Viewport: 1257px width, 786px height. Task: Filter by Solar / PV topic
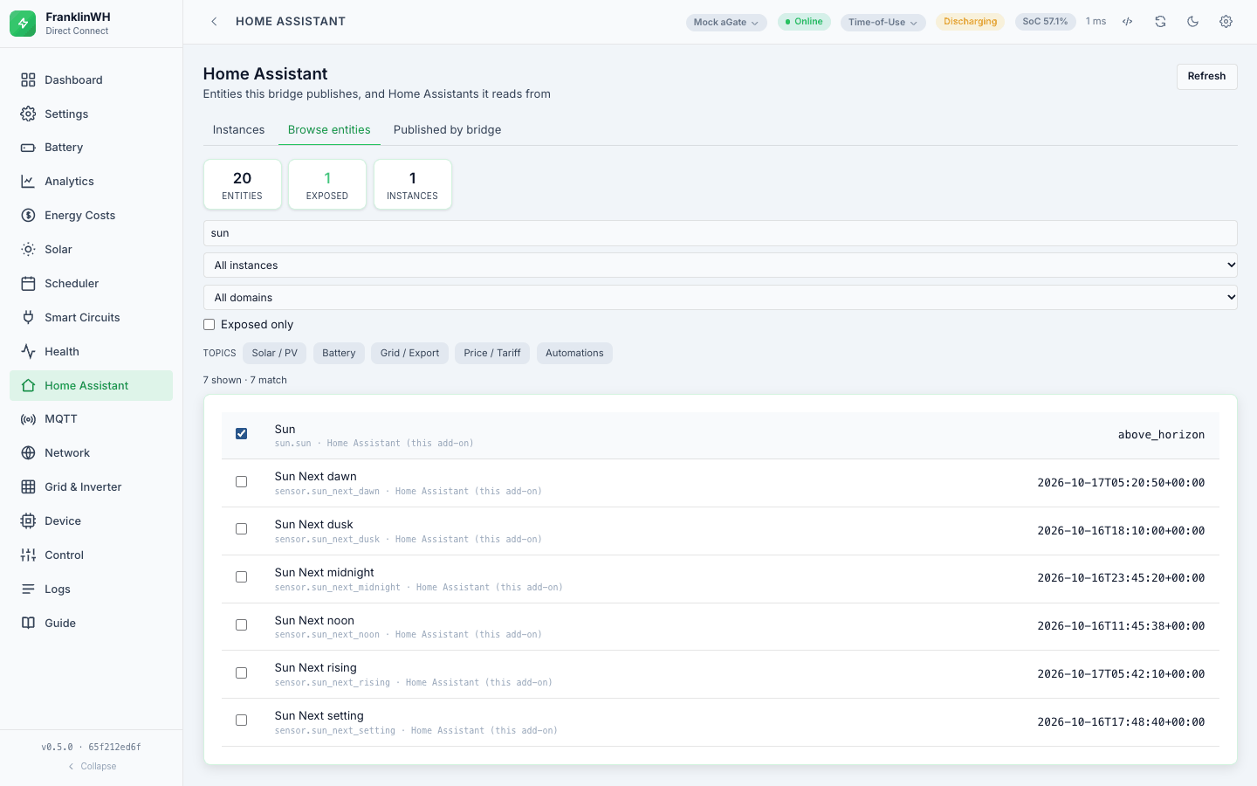[x=275, y=354]
